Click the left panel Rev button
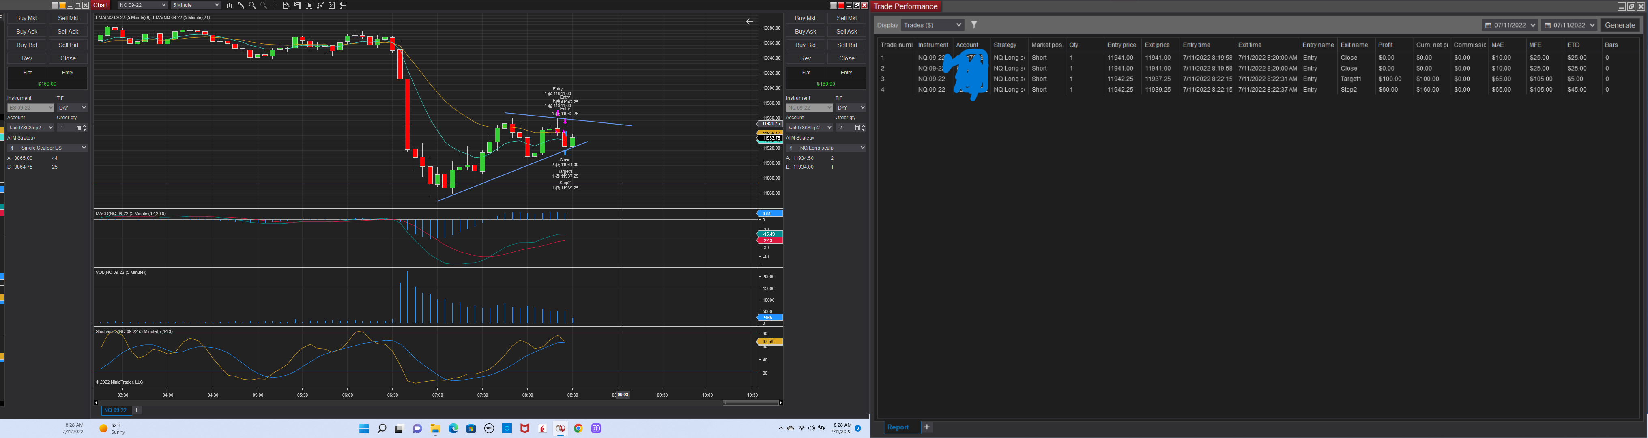The width and height of the screenshot is (1648, 438). point(27,58)
